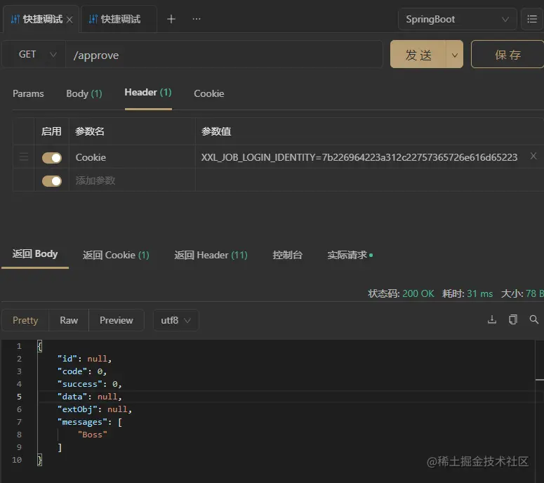Click line number 10 in gutter
The height and width of the screenshot is (483, 544).
17,460
